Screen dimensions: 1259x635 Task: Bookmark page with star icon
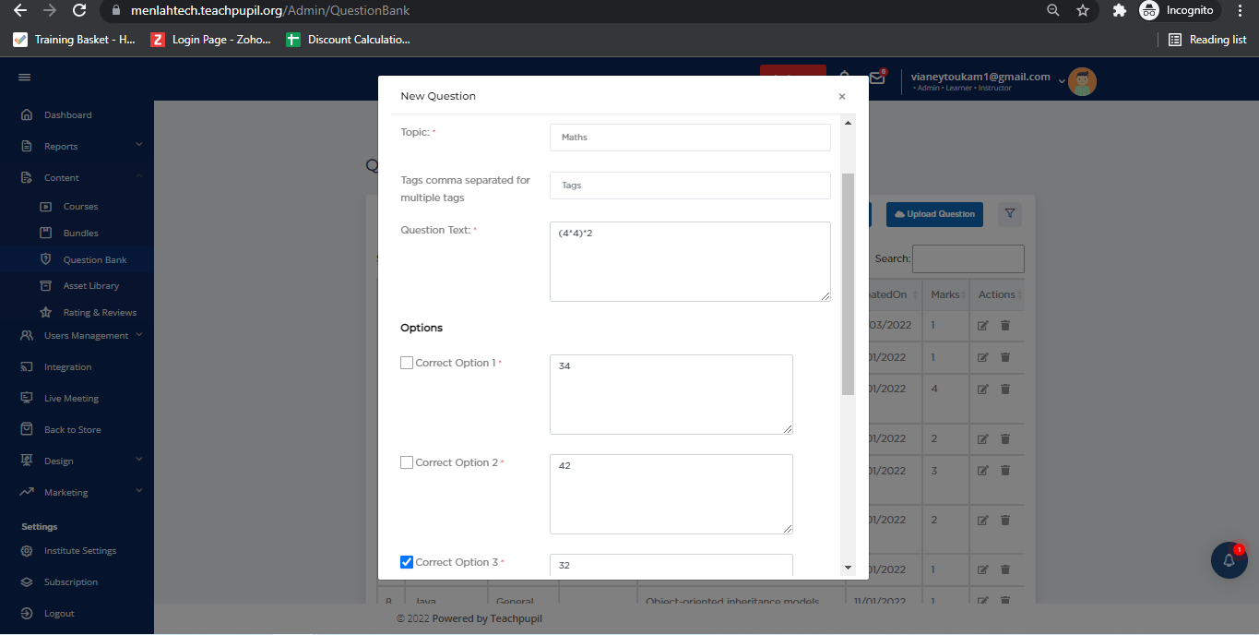point(1083,11)
